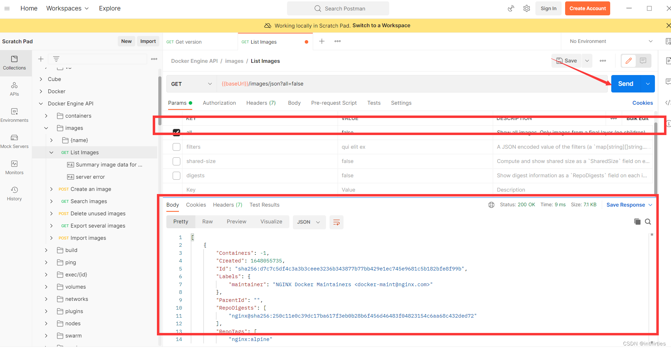
Task: Open the Pre-request Script tab
Action: click(x=334, y=103)
